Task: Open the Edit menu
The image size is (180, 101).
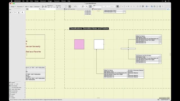Action: [x=27, y=1]
